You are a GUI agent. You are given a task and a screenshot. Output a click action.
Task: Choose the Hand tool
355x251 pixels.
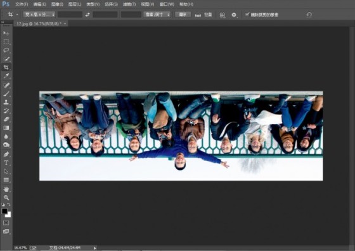tap(6, 189)
